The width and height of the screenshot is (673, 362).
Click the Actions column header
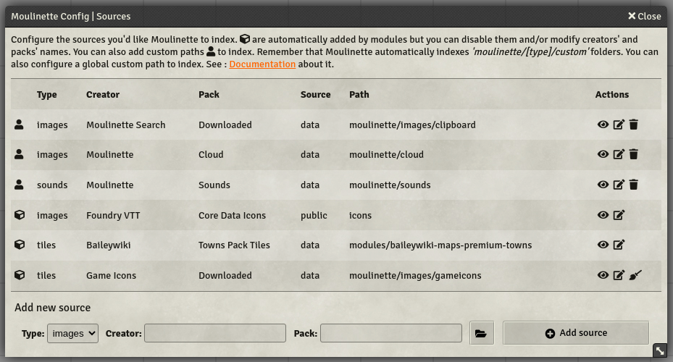tap(612, 94)
